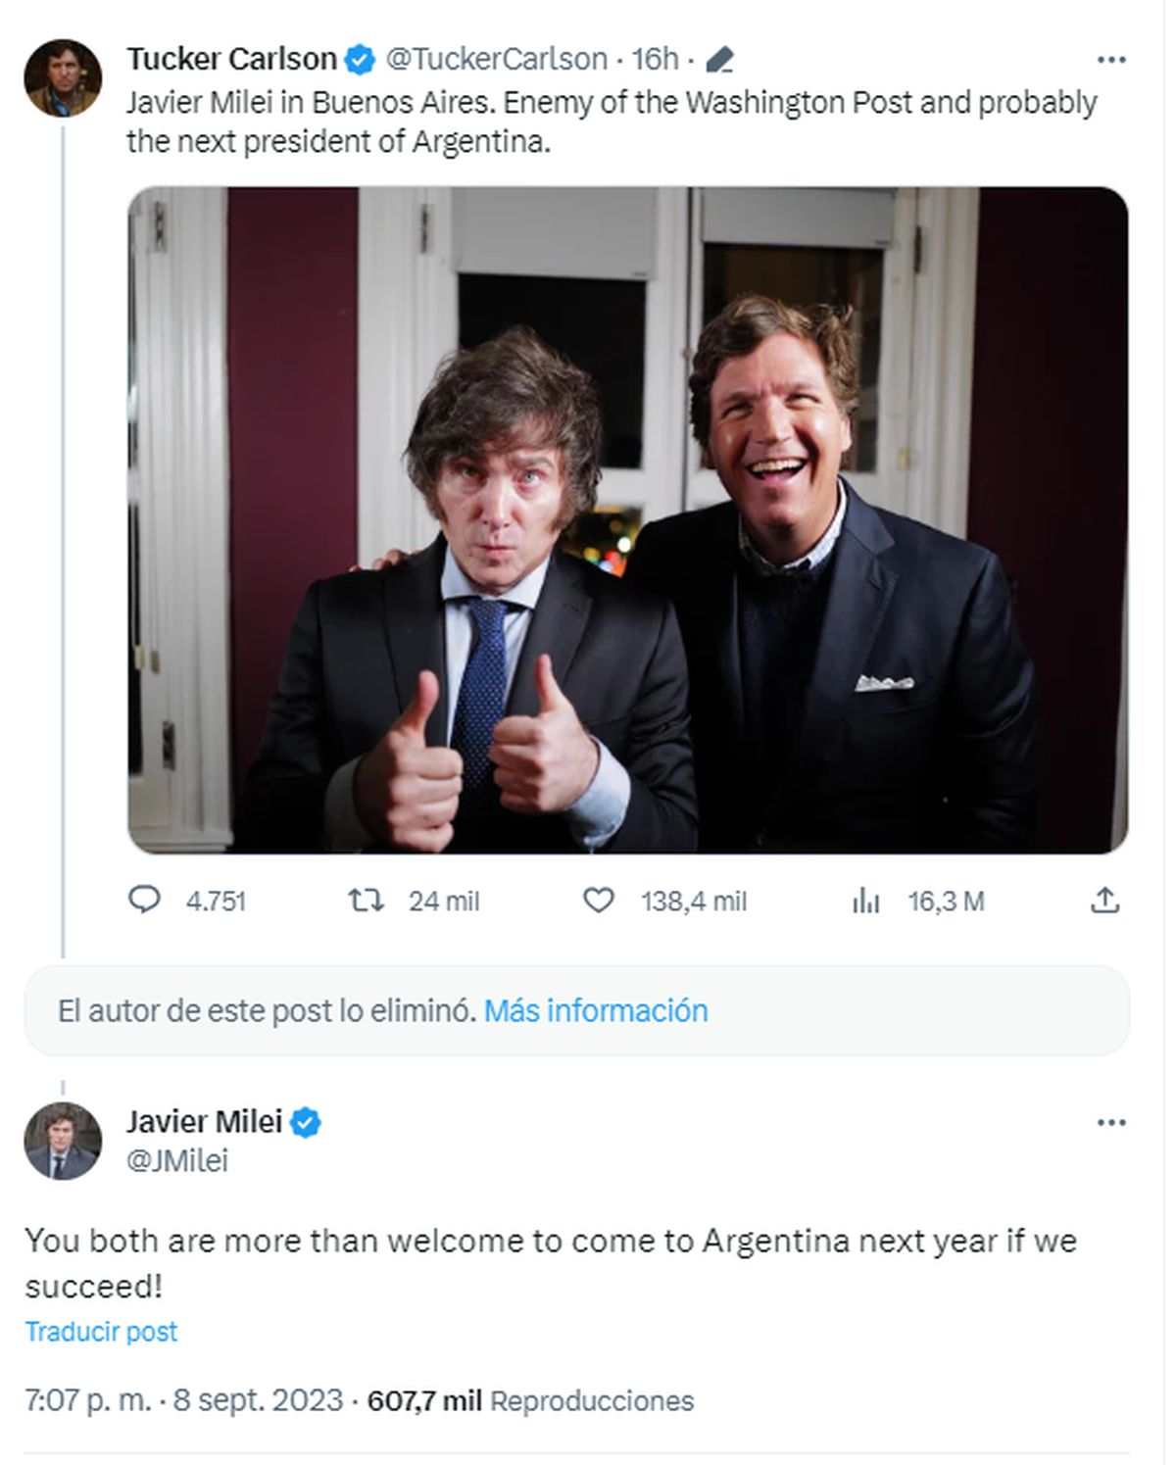Click the repost arrows icon

click(x=367, y=900)
